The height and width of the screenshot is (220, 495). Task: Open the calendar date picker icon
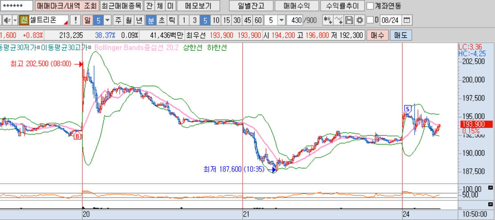pyautogui.click(x=407, y=20)
